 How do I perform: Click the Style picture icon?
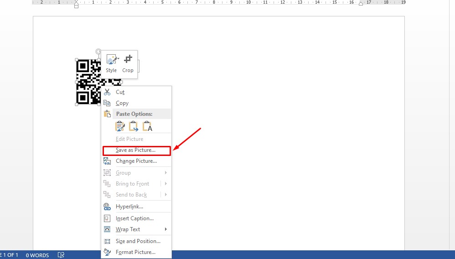pos(110,59)
